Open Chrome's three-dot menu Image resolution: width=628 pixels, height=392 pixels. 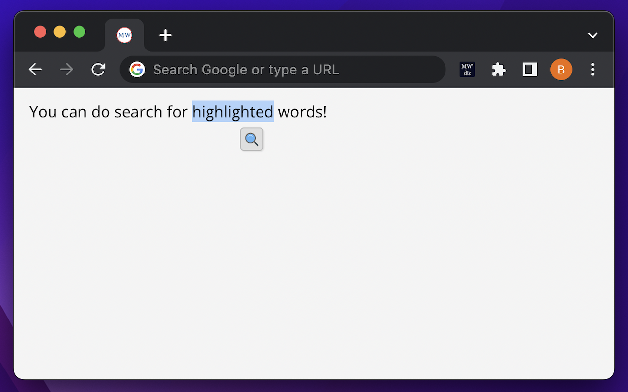click(593, 70)
